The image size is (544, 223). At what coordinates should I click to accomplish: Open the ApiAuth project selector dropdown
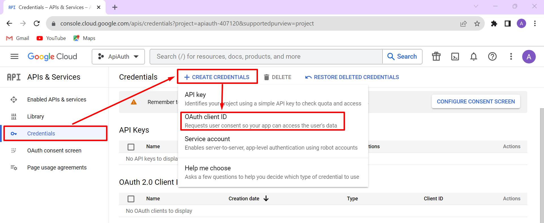click(118, 57)
